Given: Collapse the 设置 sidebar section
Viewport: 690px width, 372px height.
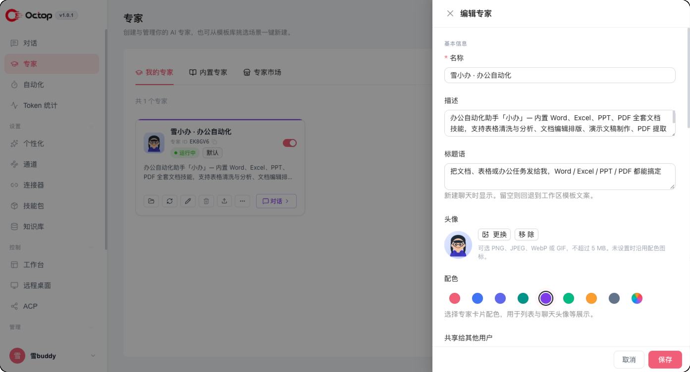Looking at the screenshot, I should (92, 126).
